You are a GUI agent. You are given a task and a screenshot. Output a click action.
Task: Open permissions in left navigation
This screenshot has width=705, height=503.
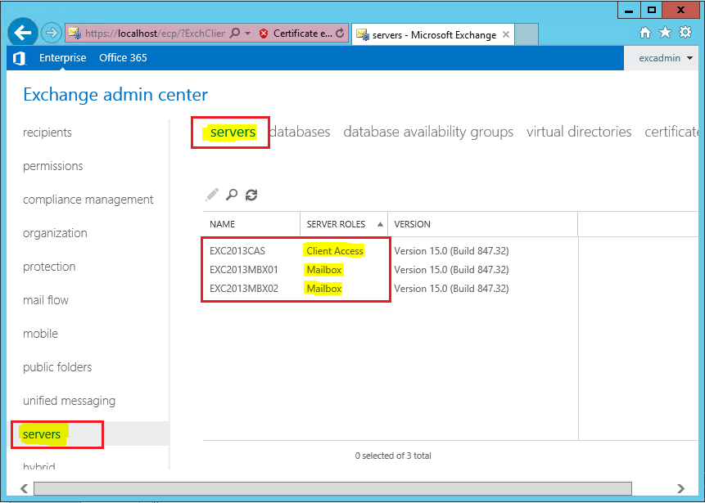pos(53,166)
